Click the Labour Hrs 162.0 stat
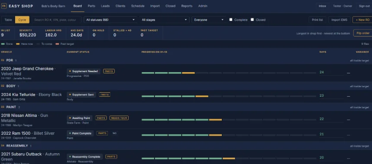Screen dimensions: 372x164 (x=54, y=33)
